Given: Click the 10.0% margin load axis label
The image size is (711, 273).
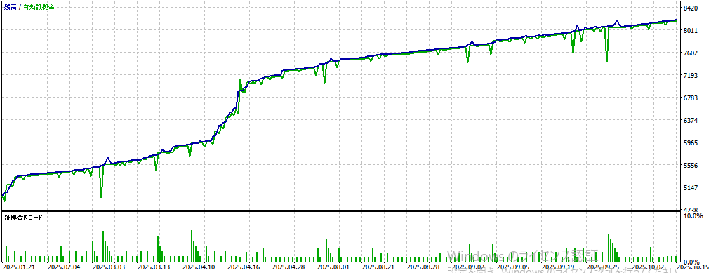Looking at the screenshot, I should 693,216.
